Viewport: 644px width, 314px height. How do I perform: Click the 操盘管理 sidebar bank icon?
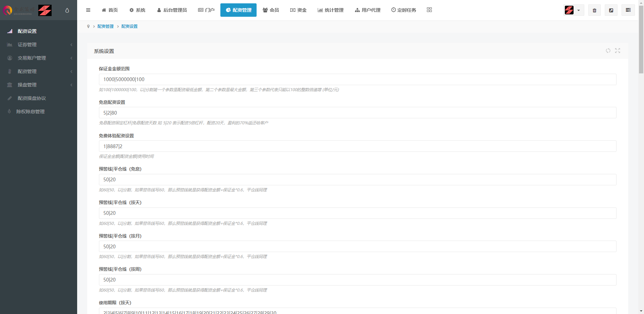point(10,85)
